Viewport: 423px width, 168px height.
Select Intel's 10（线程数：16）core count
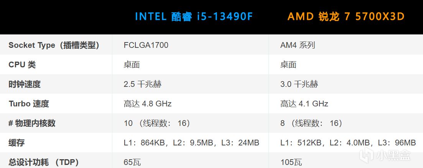158,123
